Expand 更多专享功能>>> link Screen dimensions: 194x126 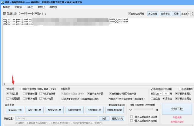tap(117, 105)
